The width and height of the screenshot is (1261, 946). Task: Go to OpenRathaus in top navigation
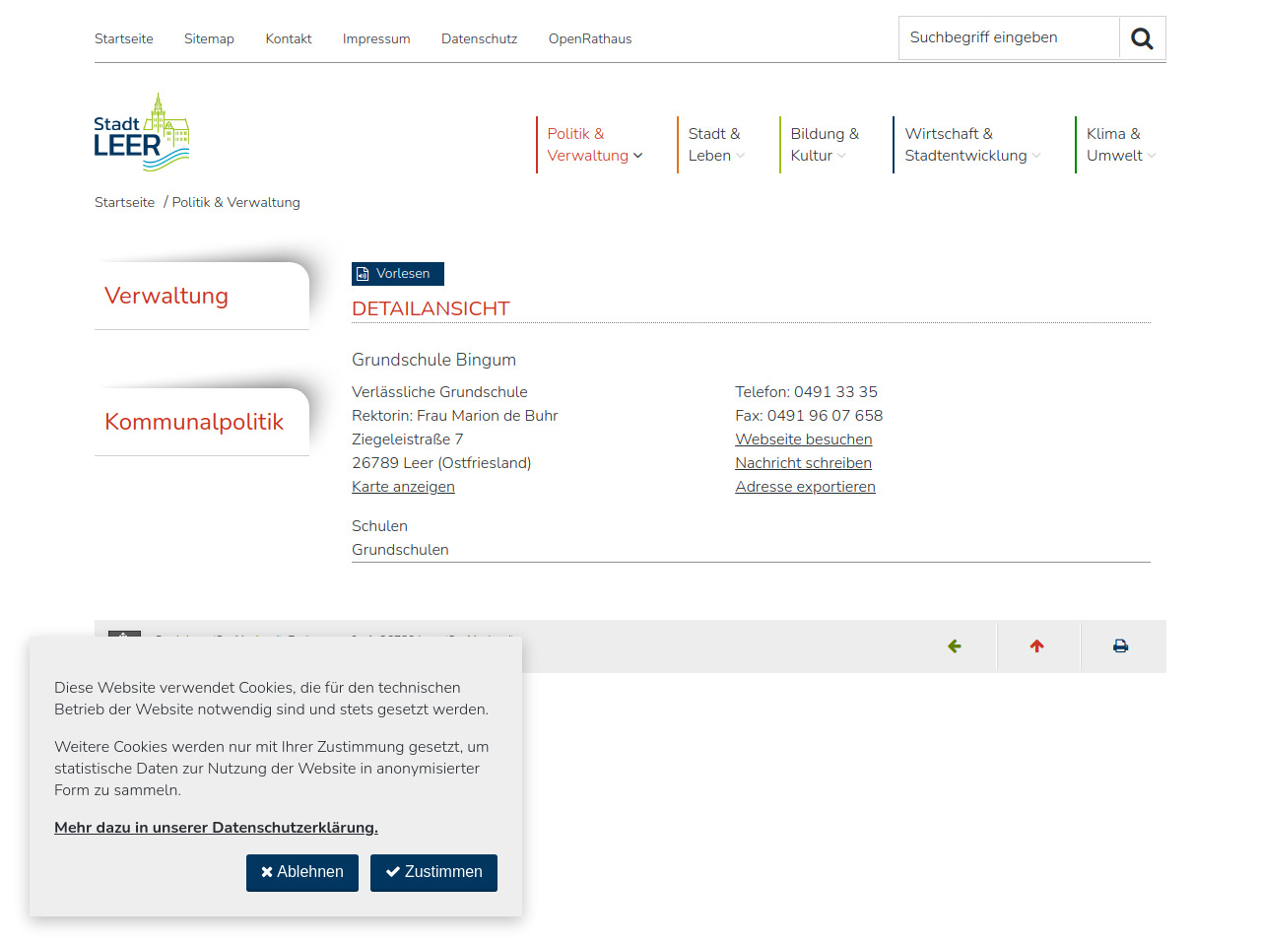[x=589, y=39]
